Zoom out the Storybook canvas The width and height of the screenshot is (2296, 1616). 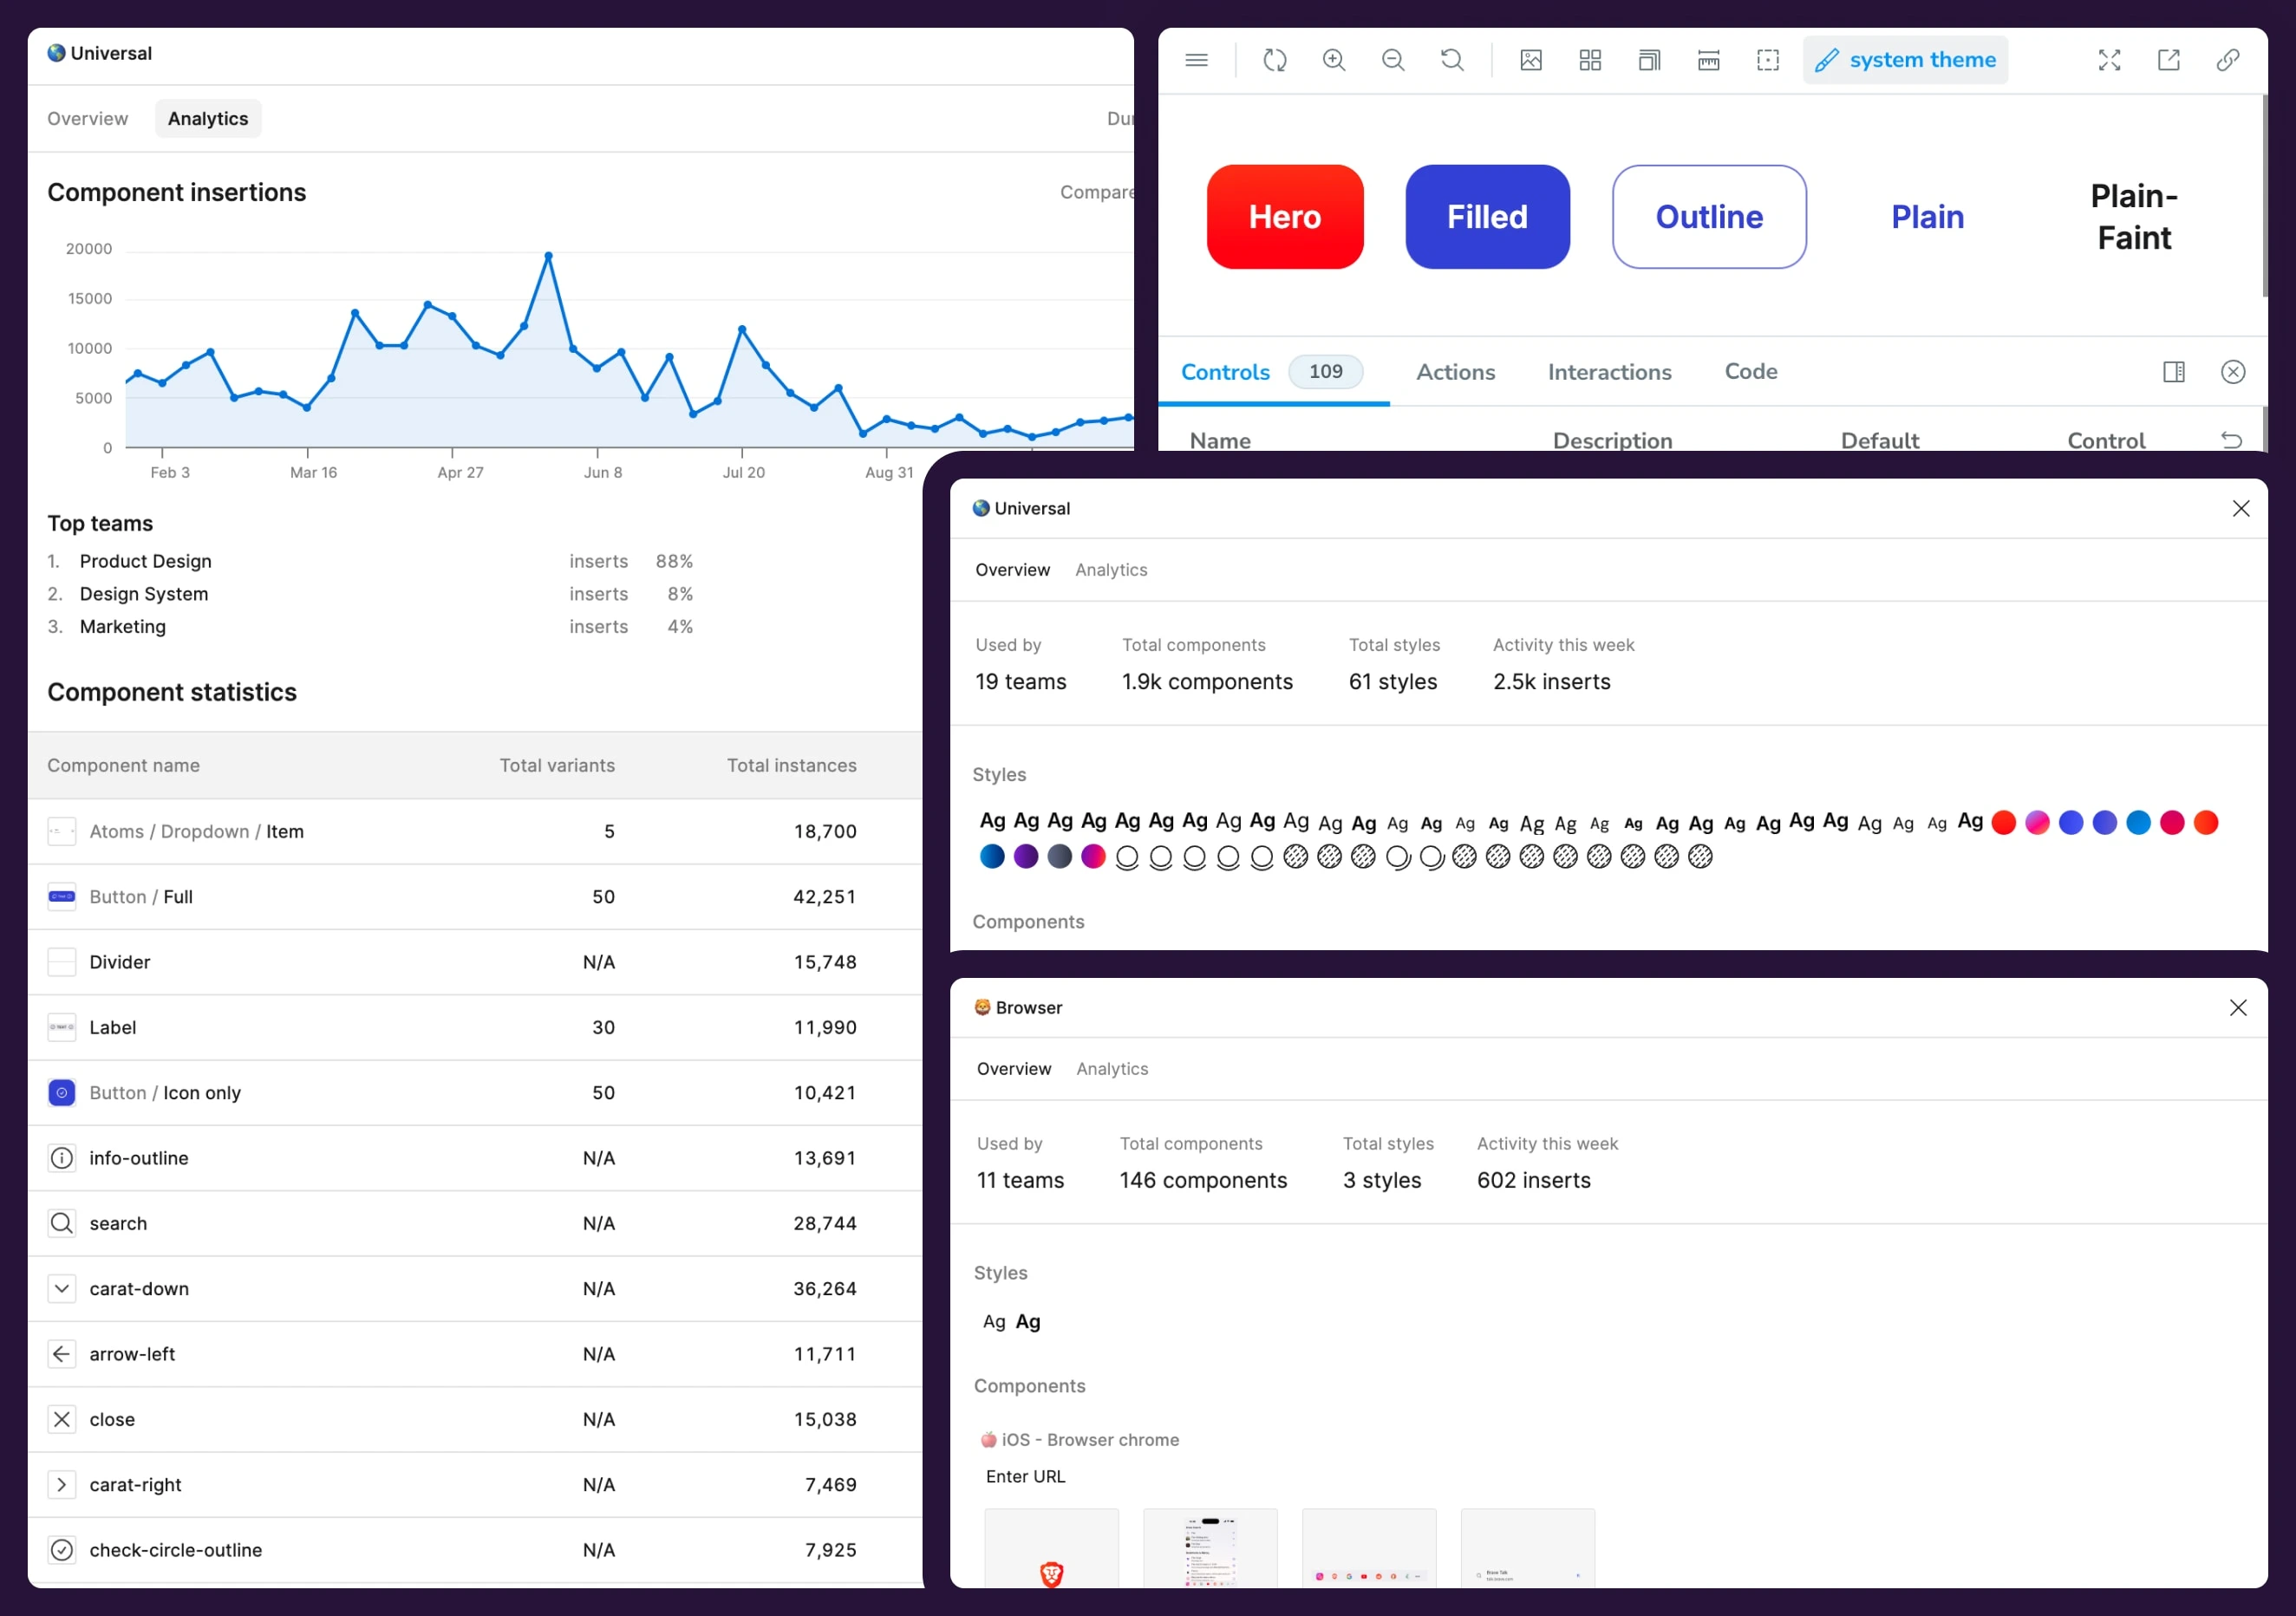pyautogui.click(x=1392, y=60)
